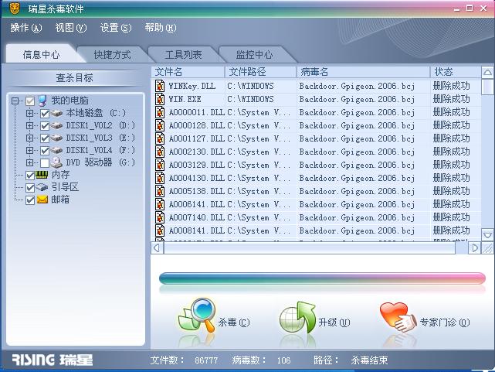Viewport: 495px width, 372px height.
Task: Click infected file icon for A0000011.DLL
Action: click(160, 112)
